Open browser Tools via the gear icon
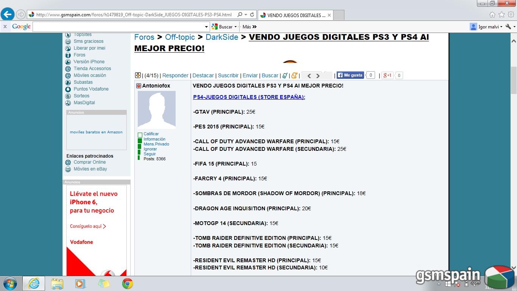This screenshot has width=517, height=291. pos(511,15)
